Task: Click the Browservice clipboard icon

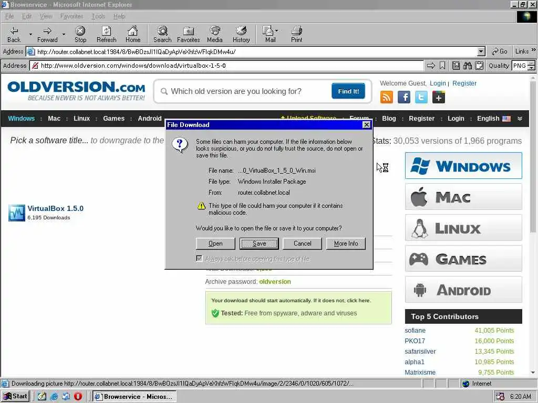Action: tap(479, 66)
